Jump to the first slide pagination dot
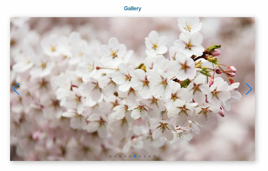268x171 pixels. click(110, 156)
